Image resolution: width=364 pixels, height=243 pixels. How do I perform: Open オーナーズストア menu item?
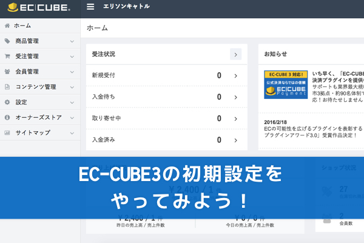(x=40, y=117)
